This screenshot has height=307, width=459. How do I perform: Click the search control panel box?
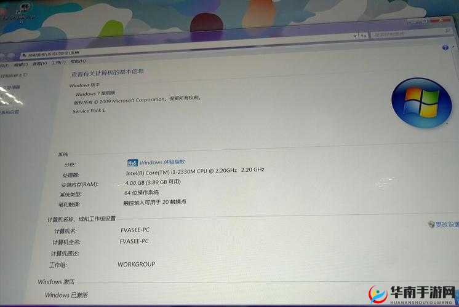pyautogui.click(x=411, y=33)
